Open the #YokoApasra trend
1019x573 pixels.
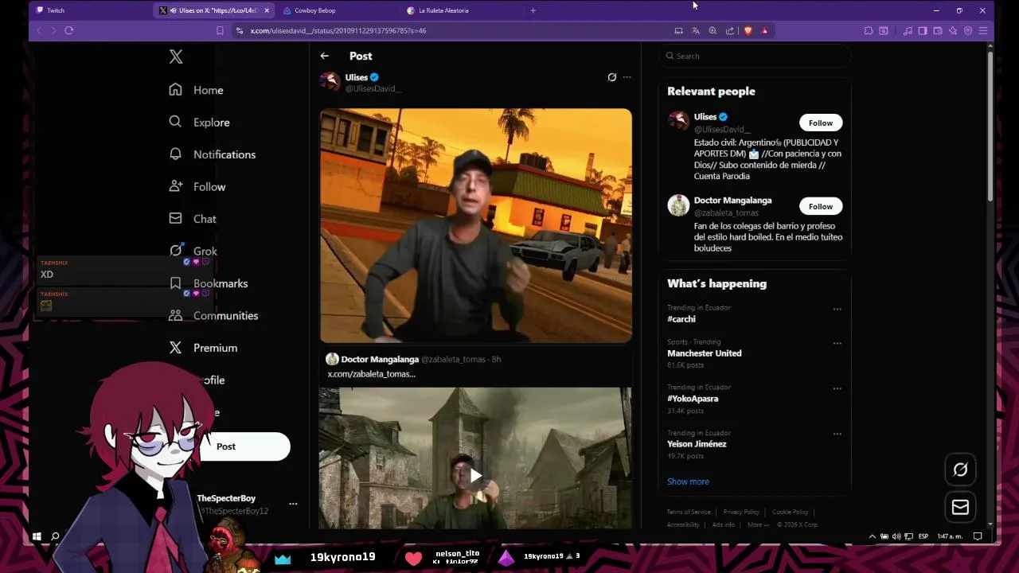point(693,399)
